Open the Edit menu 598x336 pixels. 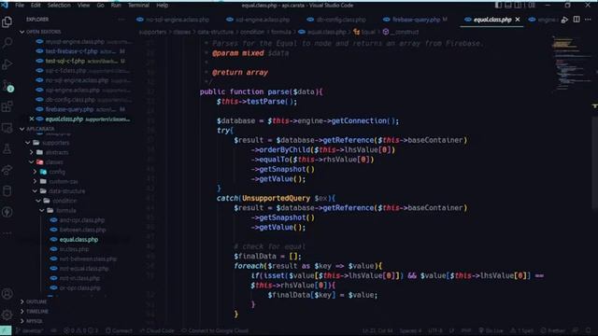tap(36, 6)
